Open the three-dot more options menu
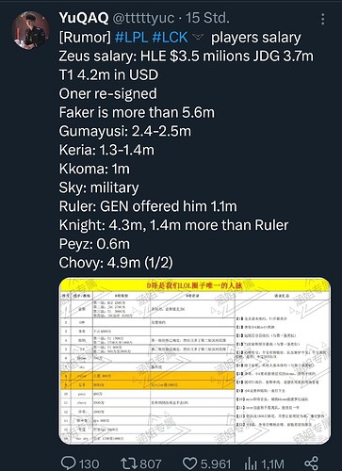 323,19
